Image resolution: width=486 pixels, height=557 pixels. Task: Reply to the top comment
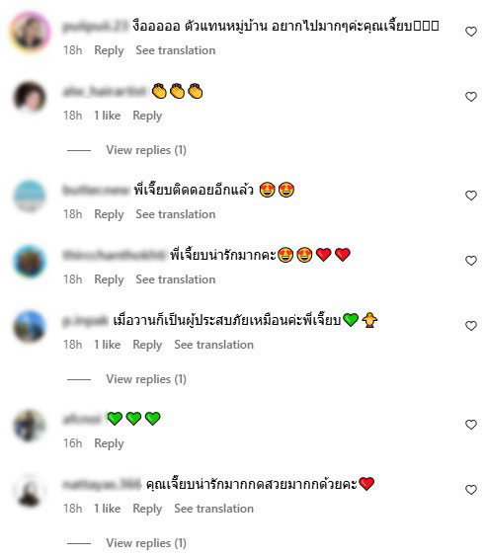tap(109, 50)
